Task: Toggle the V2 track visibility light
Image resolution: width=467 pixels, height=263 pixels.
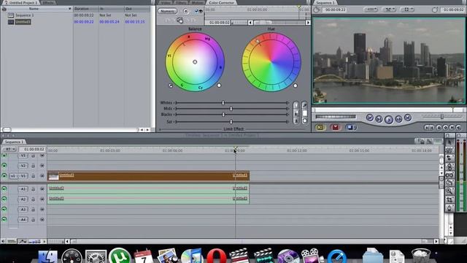Action: point(4,166)
